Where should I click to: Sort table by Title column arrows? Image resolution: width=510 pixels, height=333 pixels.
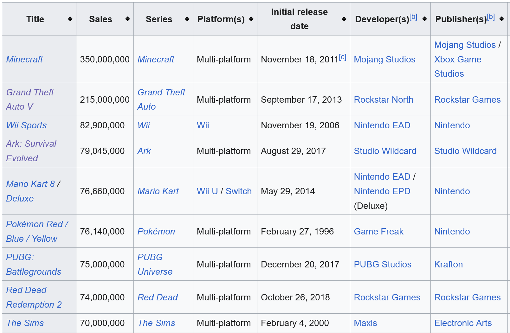70,19
